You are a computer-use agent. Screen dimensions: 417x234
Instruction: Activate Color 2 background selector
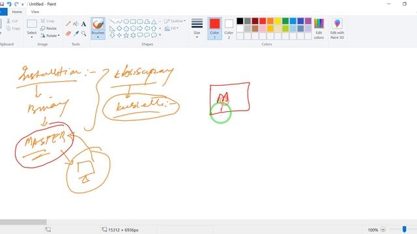tap(229, 29)
